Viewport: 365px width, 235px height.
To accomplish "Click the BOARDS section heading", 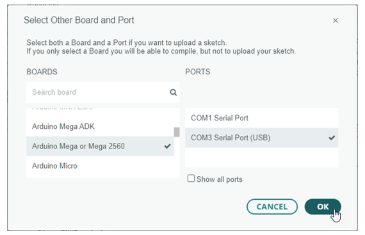I will coord(42,72).
